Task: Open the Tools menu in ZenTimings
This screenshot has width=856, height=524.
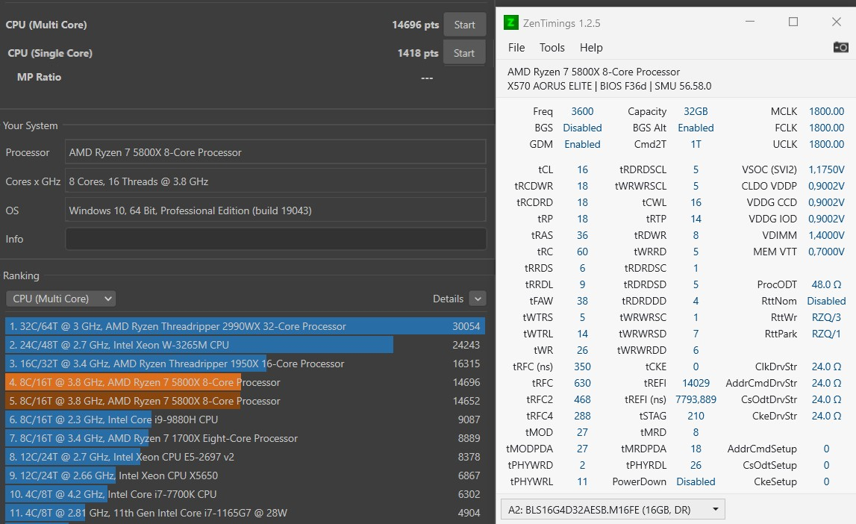Action: [x=552, y=48]
